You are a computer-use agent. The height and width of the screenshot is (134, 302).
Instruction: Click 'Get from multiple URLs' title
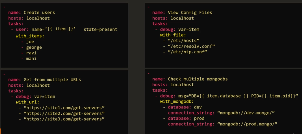click(52, 79)
